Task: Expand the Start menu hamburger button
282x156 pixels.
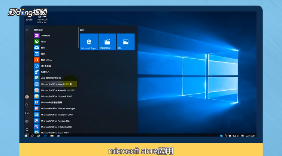Action: click(27, 30)
